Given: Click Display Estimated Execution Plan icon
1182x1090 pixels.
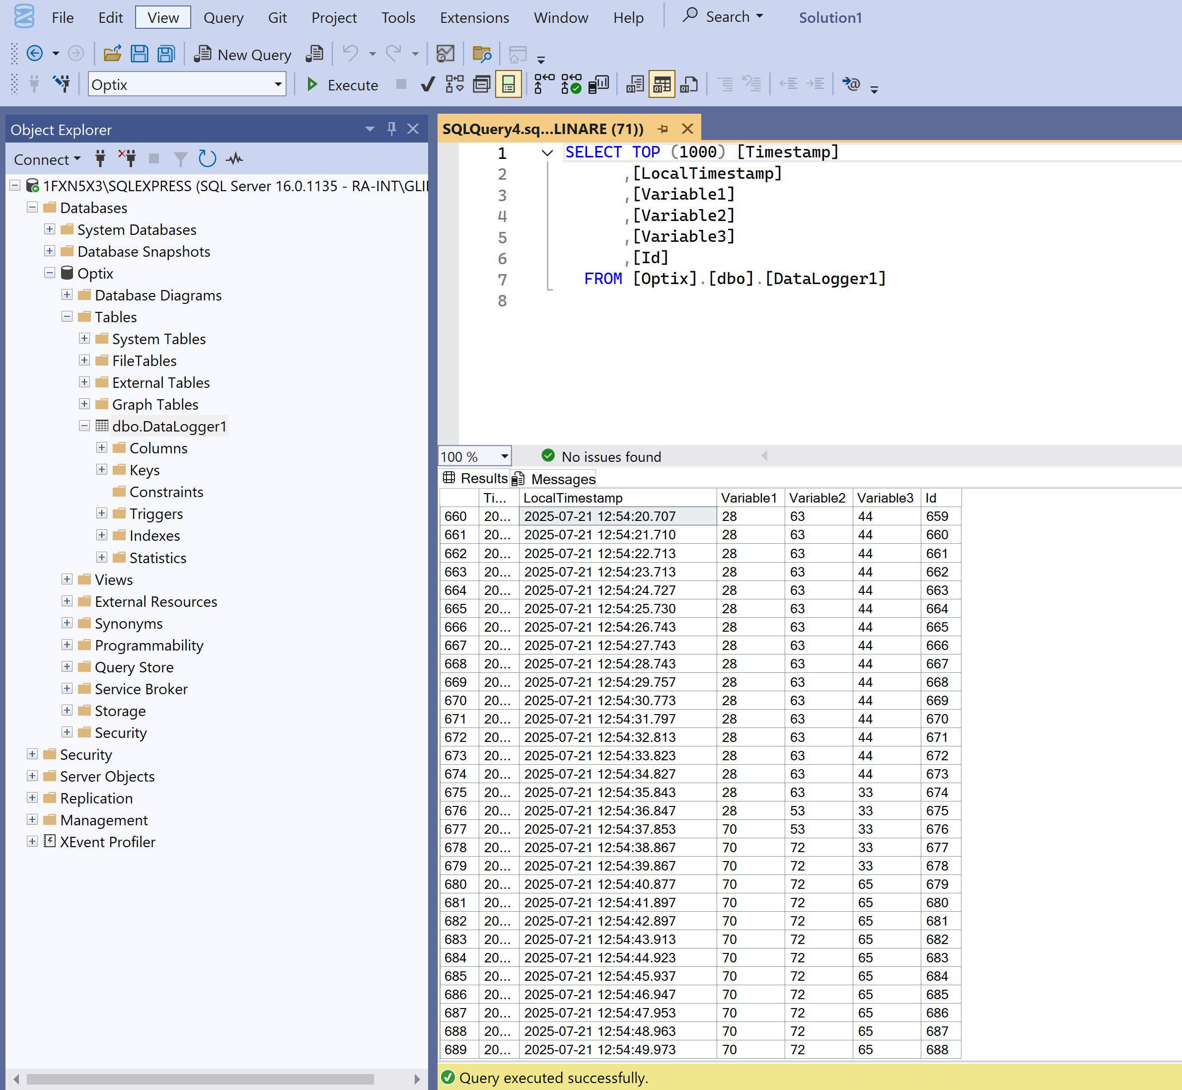Looking at the screenshot, I should (x=455, y=84).
